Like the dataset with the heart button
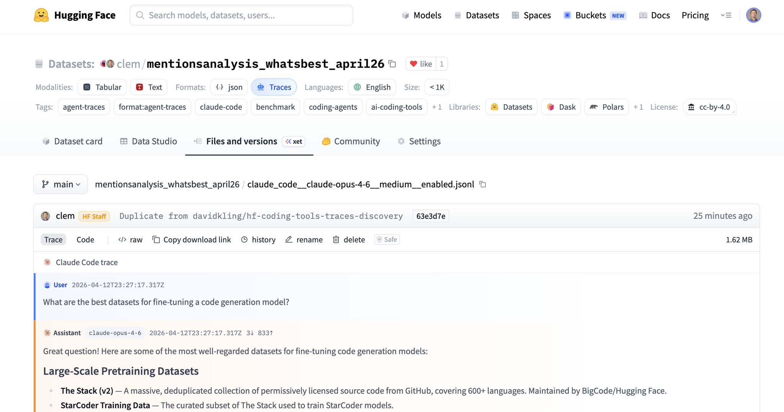The image size is (784, 412). (421, 64)
